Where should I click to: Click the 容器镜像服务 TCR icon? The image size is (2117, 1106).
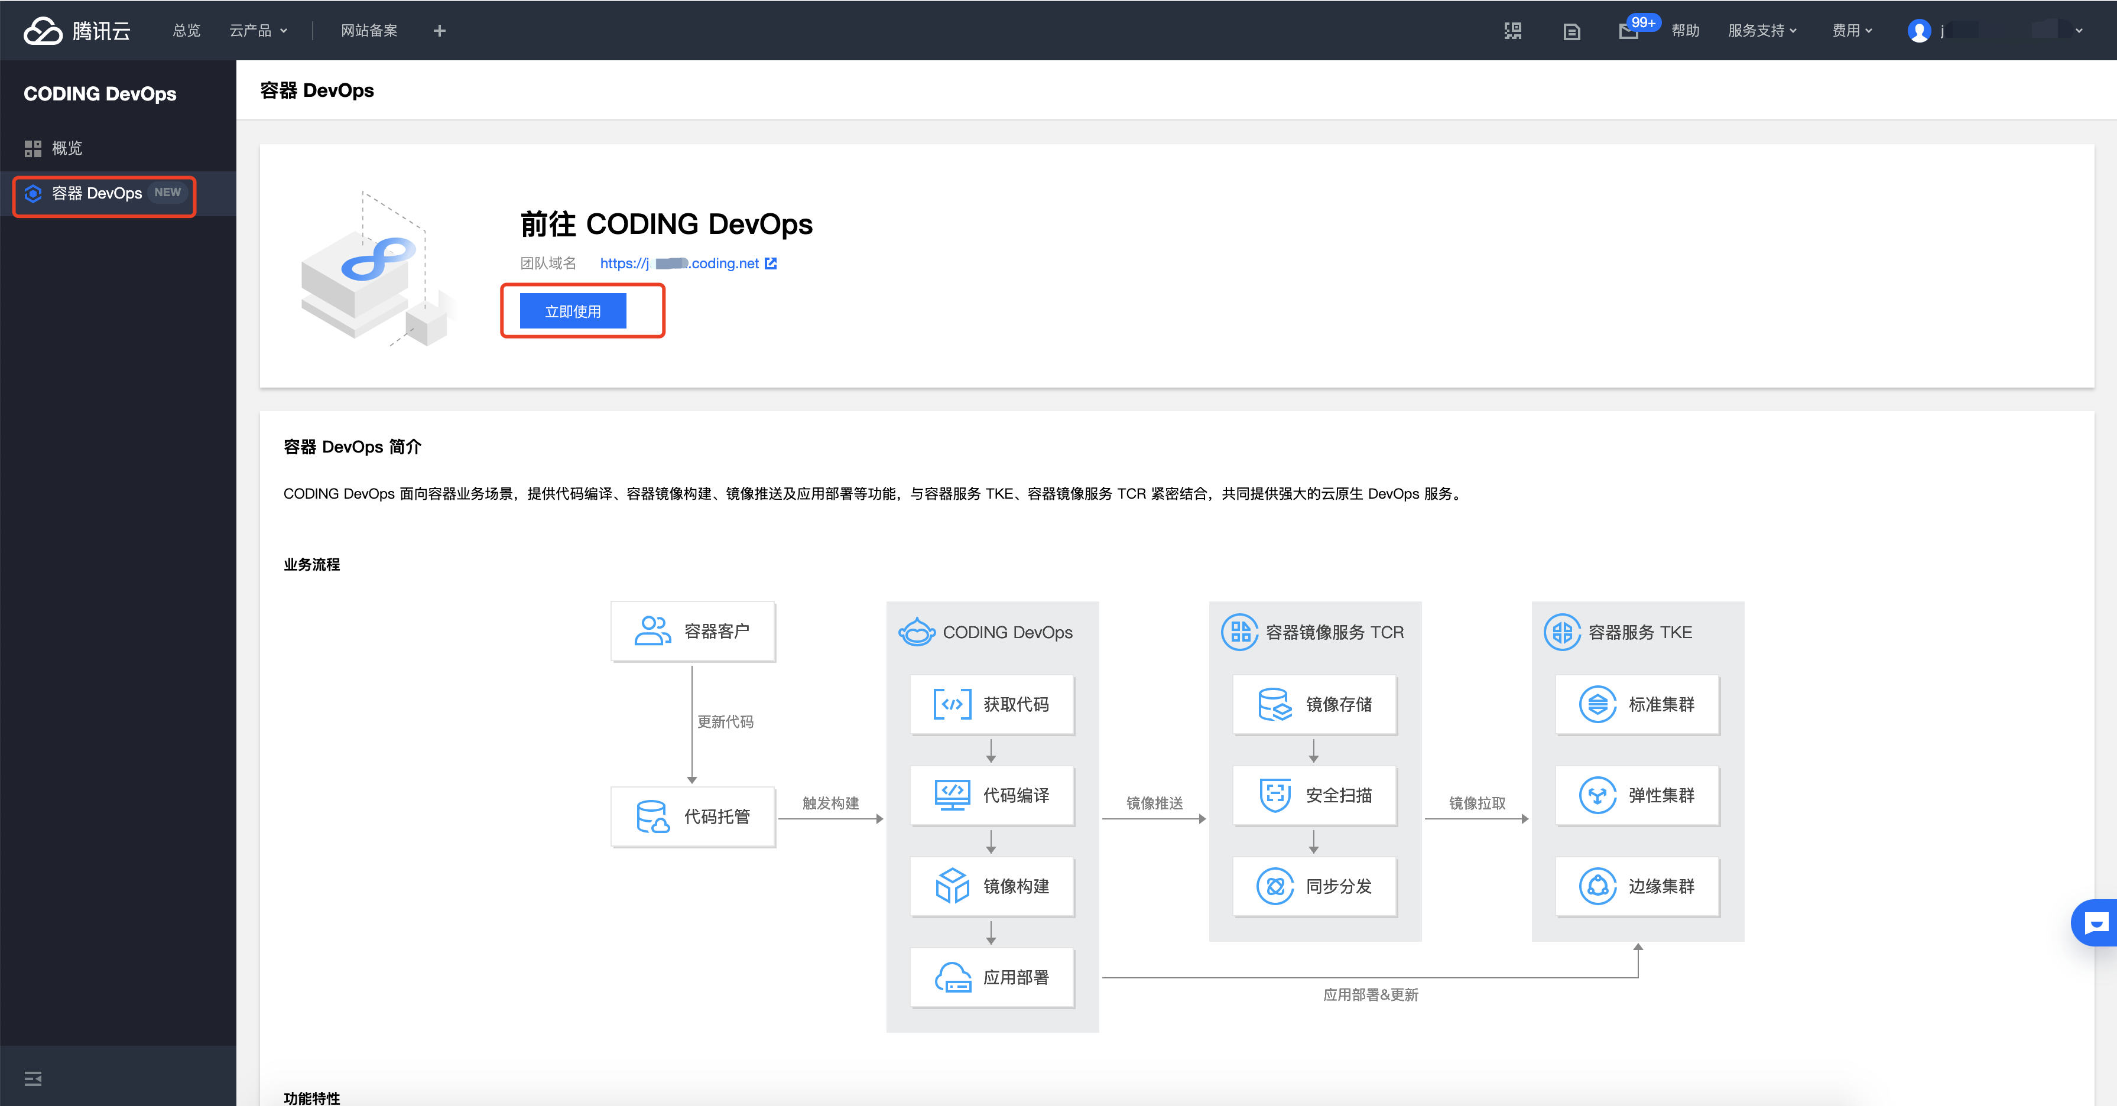point(1239,632)
